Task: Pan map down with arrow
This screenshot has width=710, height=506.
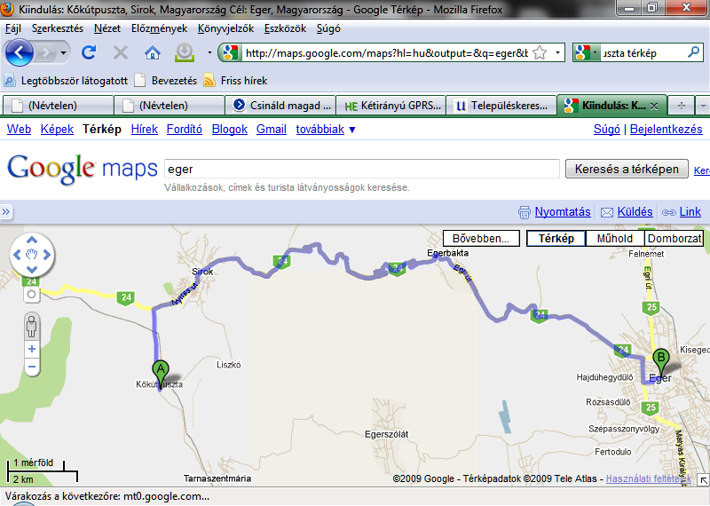Action: (32, 270)
